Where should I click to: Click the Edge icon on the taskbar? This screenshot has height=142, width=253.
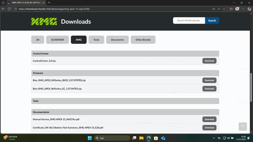pyautogui.click(x=149, y=138)
